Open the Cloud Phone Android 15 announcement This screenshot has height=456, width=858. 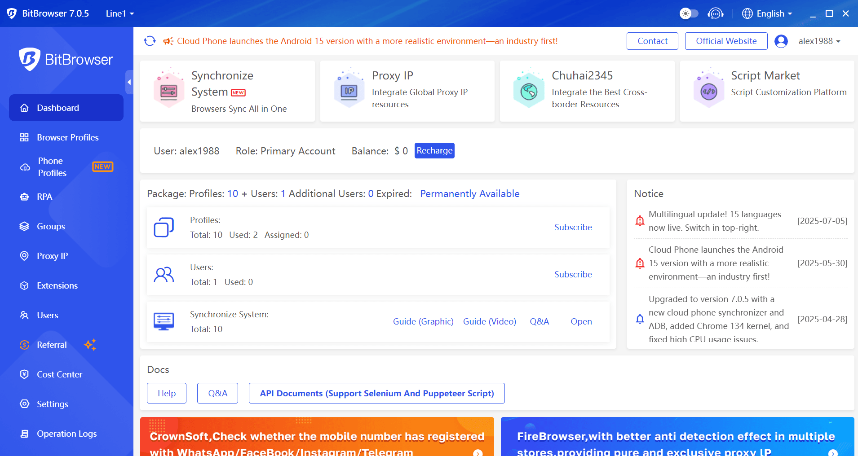click(367, 41)
